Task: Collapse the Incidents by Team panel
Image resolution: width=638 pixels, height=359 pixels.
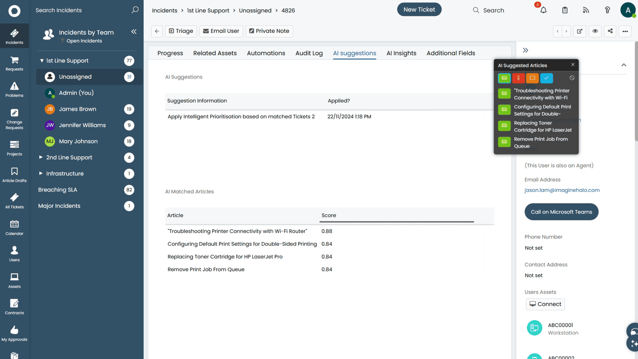Action: point(134,32)
